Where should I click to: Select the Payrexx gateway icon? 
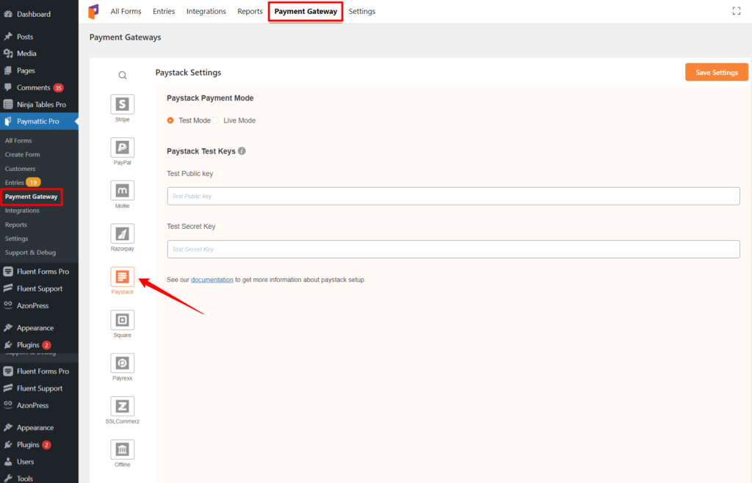pyautogui.click(x=122, y=362)
